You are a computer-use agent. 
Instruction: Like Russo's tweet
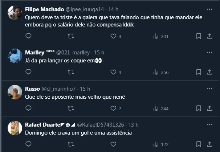pyautogui.click(x=113, y=108)
